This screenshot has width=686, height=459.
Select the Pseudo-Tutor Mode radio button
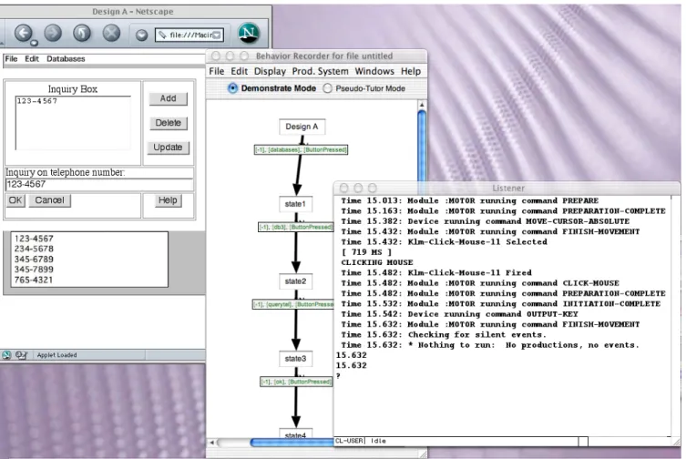click(327, 88)
